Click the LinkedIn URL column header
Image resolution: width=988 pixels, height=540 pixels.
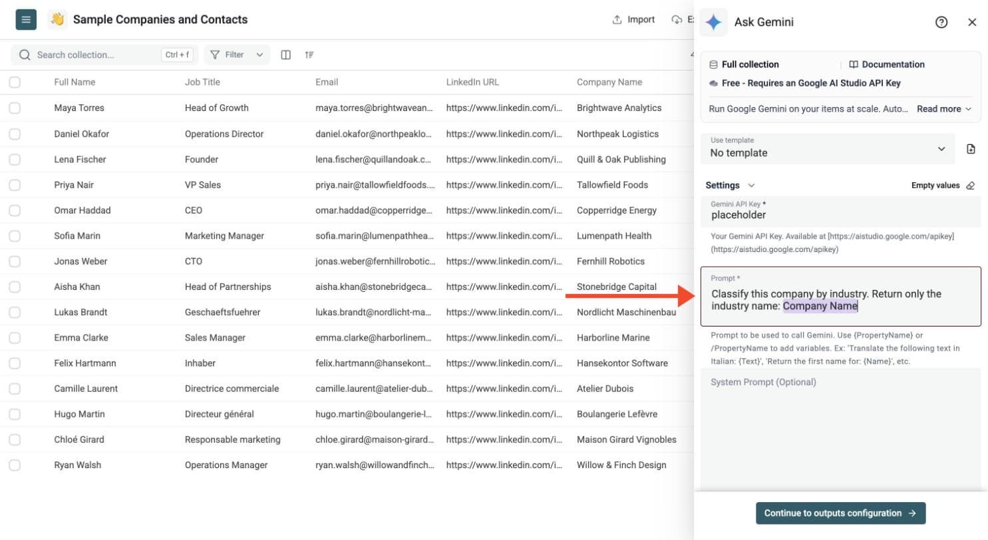[x=472, y=82]
